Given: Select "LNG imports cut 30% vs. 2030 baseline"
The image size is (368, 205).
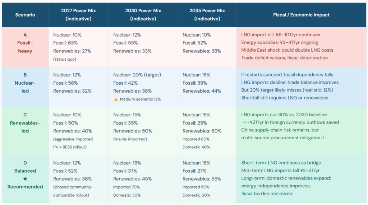Looking at the screenshot, I should pos(284,115).
